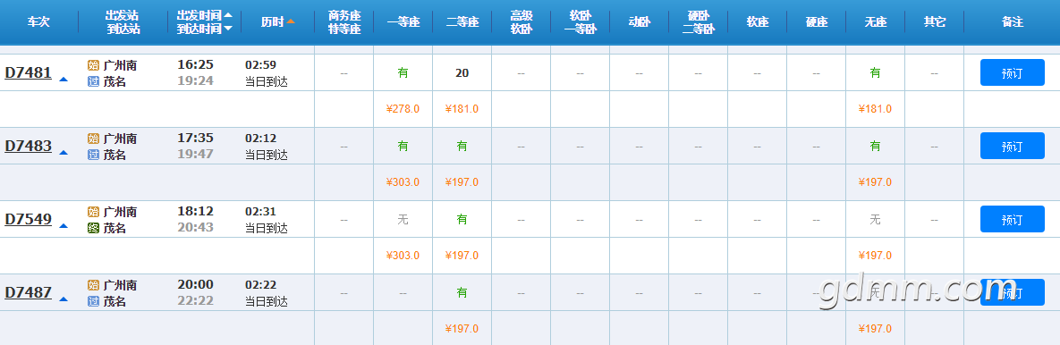This screenshot has height=345, width=1060.
Task: Select first-class 有 availability for D7481
Action: click(403, 72)
